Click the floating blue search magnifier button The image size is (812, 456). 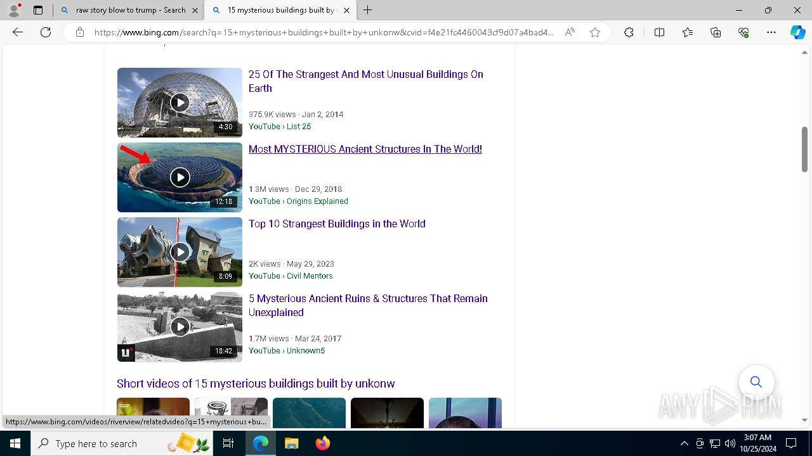point(756,382)
